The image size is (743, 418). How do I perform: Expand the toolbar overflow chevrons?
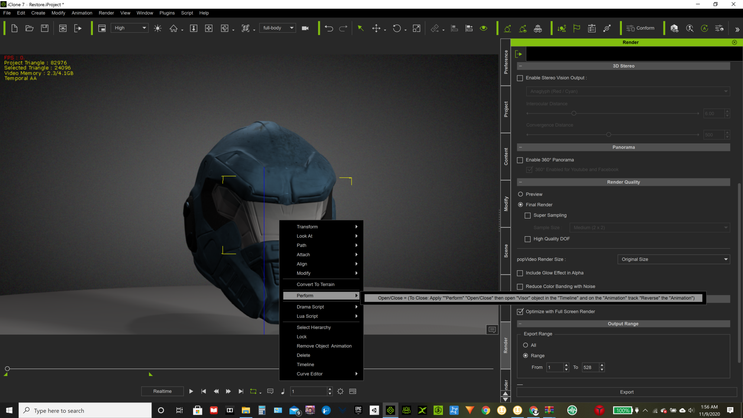coord(737,29)
